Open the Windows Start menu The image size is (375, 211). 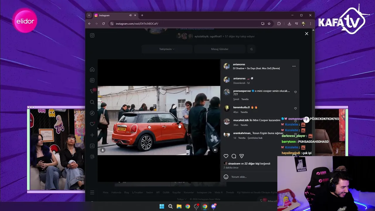(x=162, y=206)
